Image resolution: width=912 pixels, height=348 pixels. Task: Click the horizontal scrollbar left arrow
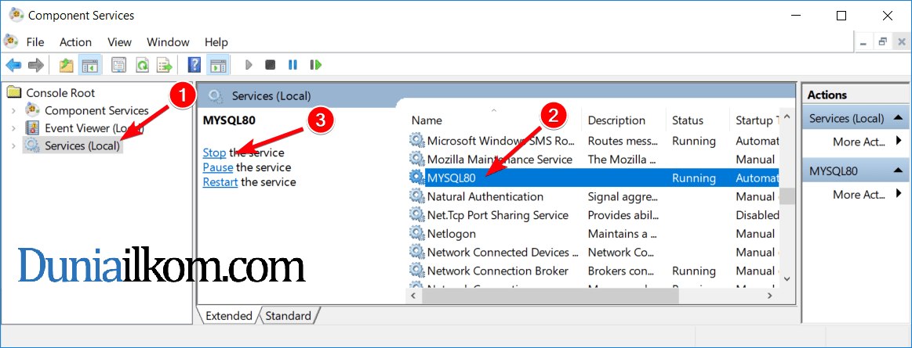coord(413,296)
